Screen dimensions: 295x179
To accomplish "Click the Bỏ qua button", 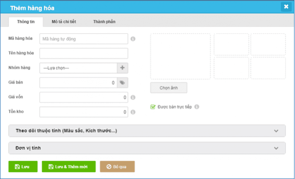I will 117,166.
